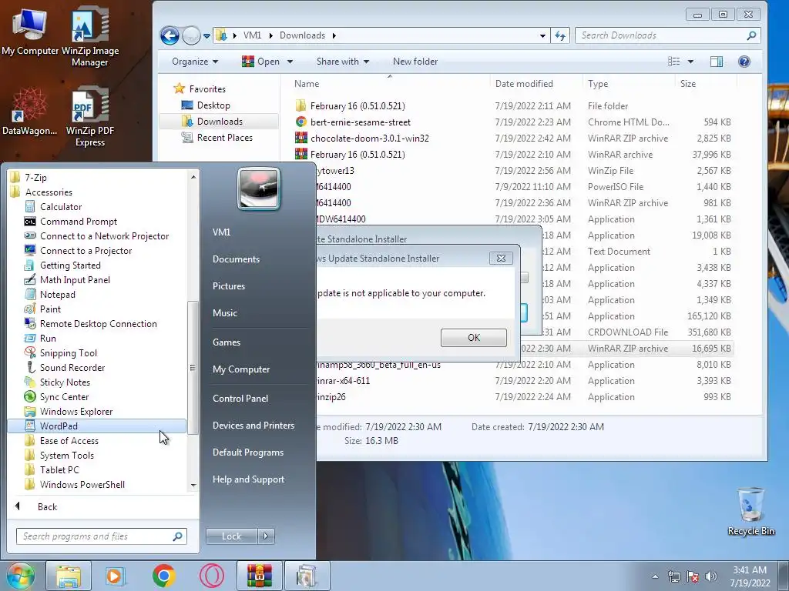Open recent pages arrow beside navigation buttons

click(206, 35)
